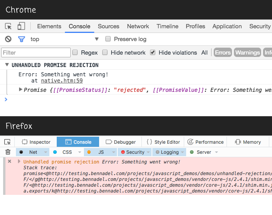Click the Chrome console prompt chevron
The height and width of the screenshot is (215, 272).
[6, 99]
